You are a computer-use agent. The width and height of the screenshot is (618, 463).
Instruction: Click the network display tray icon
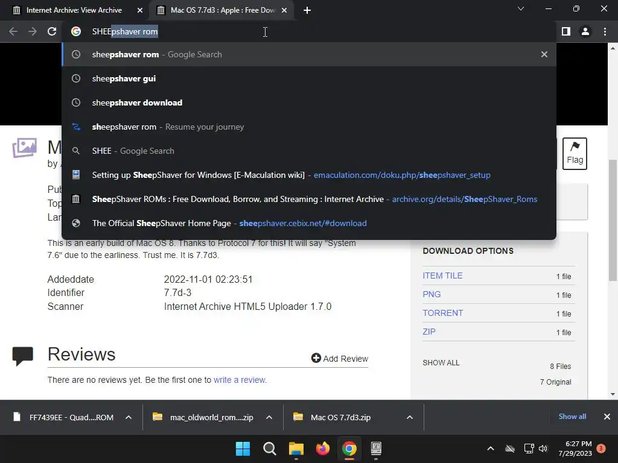[529, 449]
